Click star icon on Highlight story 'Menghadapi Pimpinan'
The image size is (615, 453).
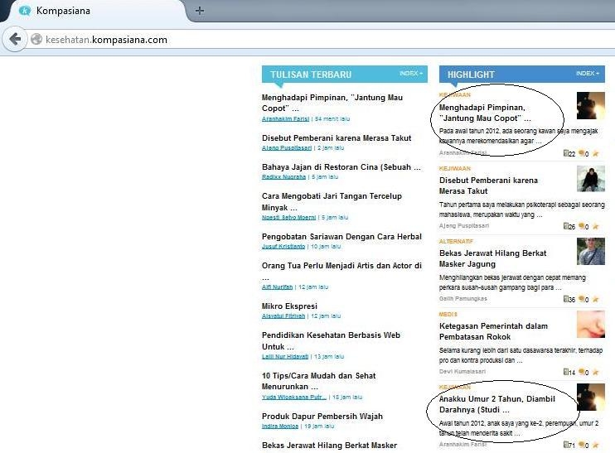tap(595, 153)
